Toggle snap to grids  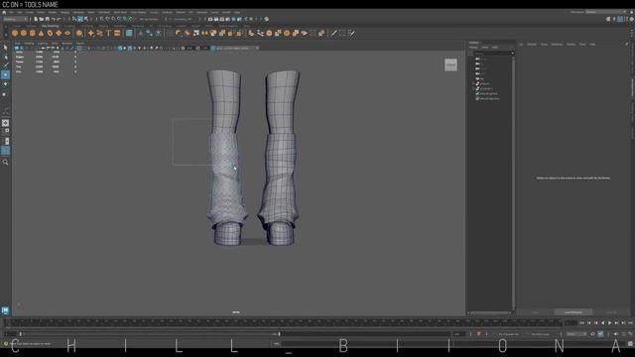click(x=101, y=19)
